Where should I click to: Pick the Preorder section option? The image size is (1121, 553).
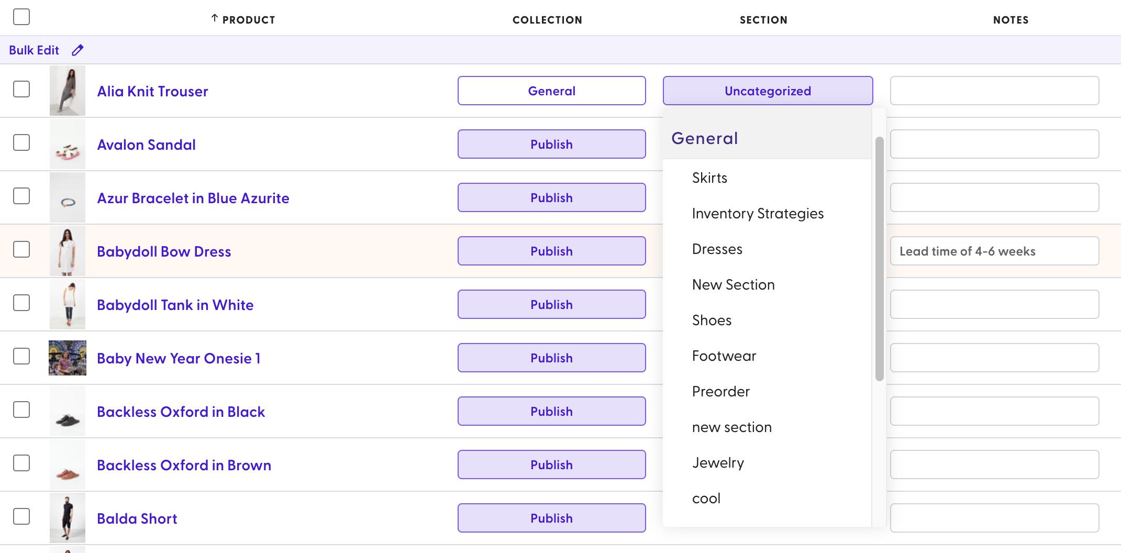click(720, 392)
